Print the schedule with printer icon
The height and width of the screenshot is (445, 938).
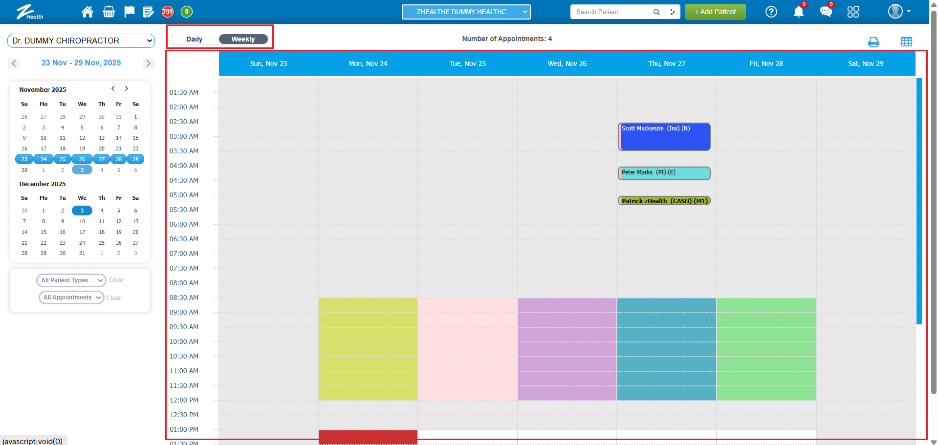click(x=873, y=42)
